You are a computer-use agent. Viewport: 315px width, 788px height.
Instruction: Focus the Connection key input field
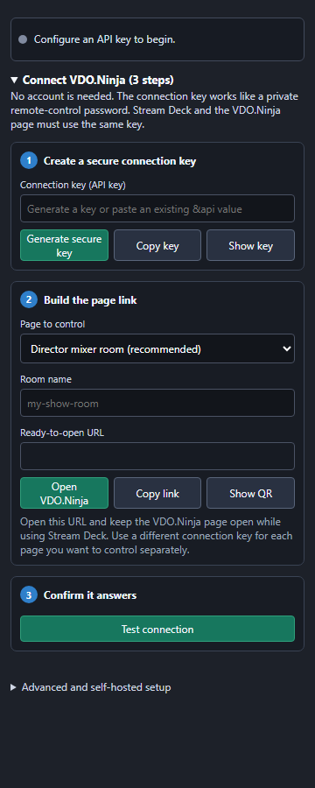pyautogui.click(x=157, y=208)
